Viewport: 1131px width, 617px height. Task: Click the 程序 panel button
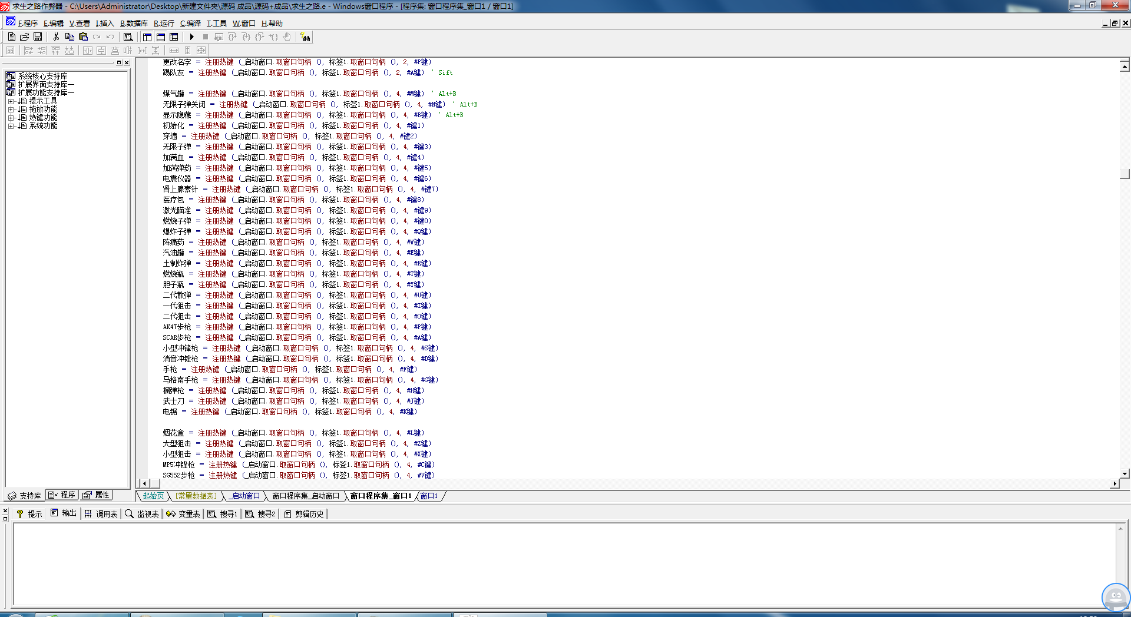(x=62, y=495)
